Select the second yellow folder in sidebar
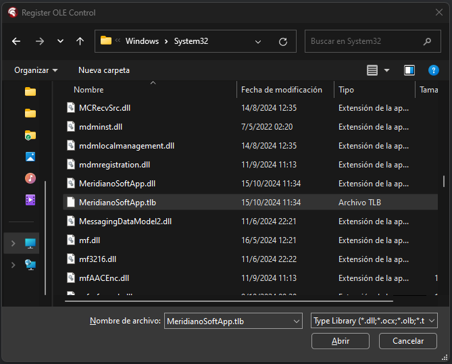 click(x=30, y=113)
